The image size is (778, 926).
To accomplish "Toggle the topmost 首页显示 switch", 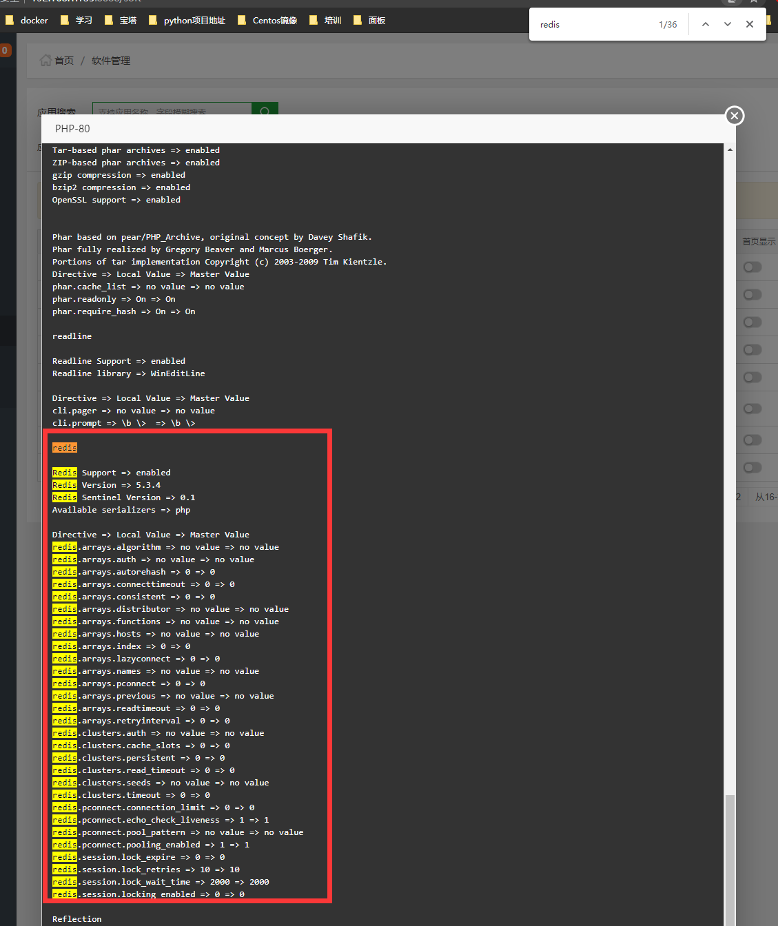I will click(753, 267).
